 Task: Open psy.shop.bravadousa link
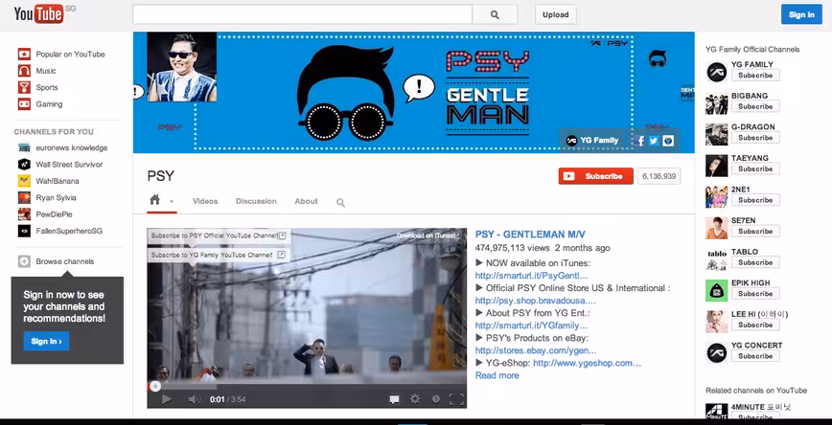tap(536, 301)
